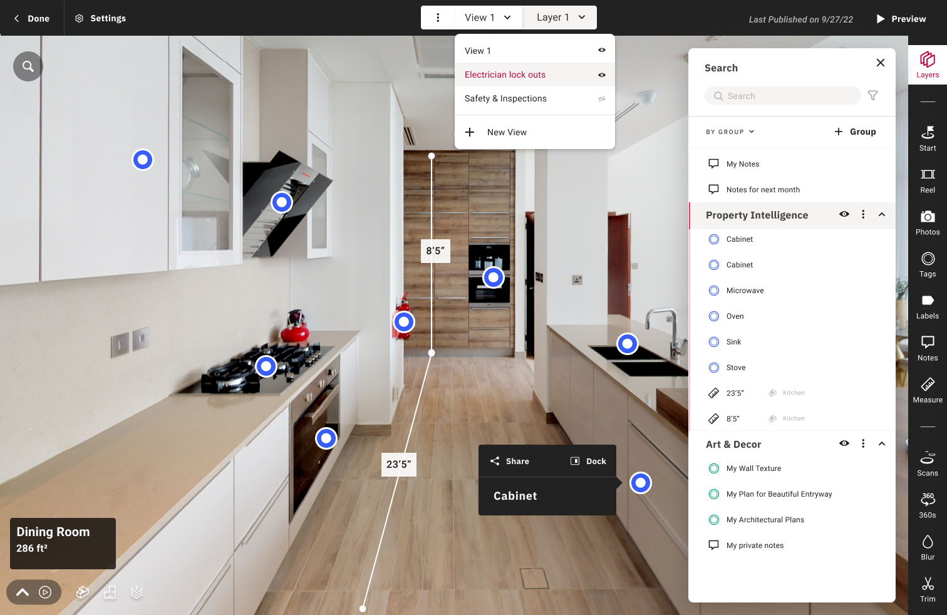
Task: Open the By Group sort dropdown
Action: point(730,132)
